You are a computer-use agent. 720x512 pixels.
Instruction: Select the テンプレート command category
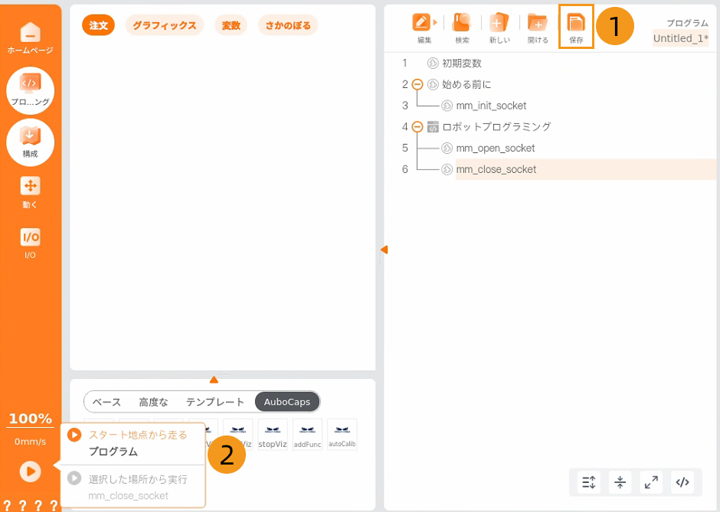tap(215, 402)
